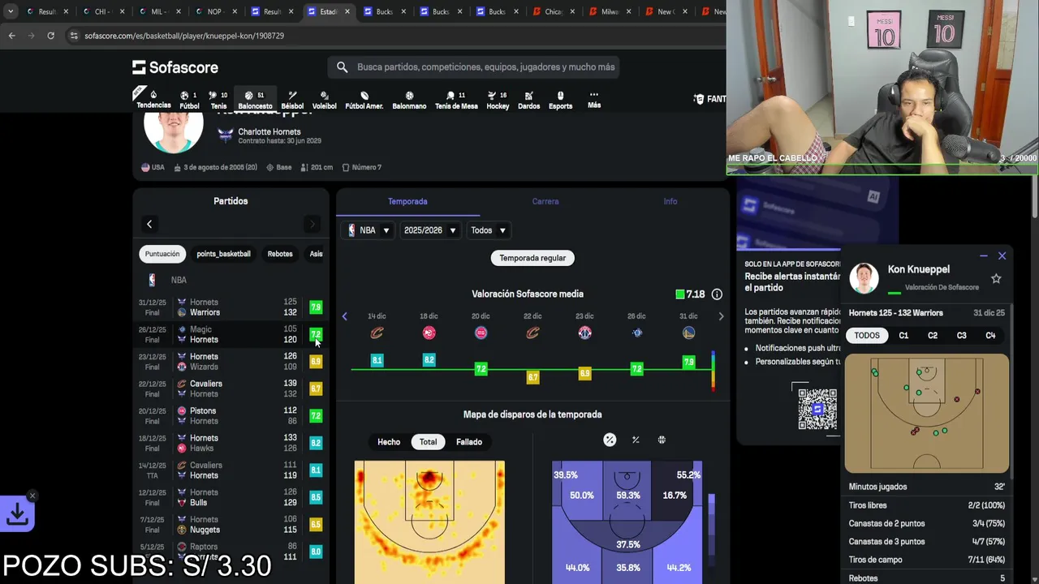Close the Kon Knueppel popup panel
This screenshot has height=584, width=1039.
(1002, 255)
